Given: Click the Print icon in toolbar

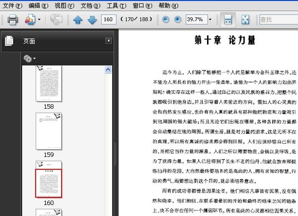Looking at the screenshot, I should 12,20.
